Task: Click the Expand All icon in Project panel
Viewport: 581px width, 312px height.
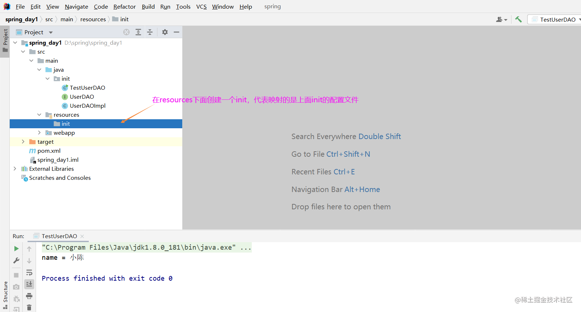Action: (x=138, y=32)
